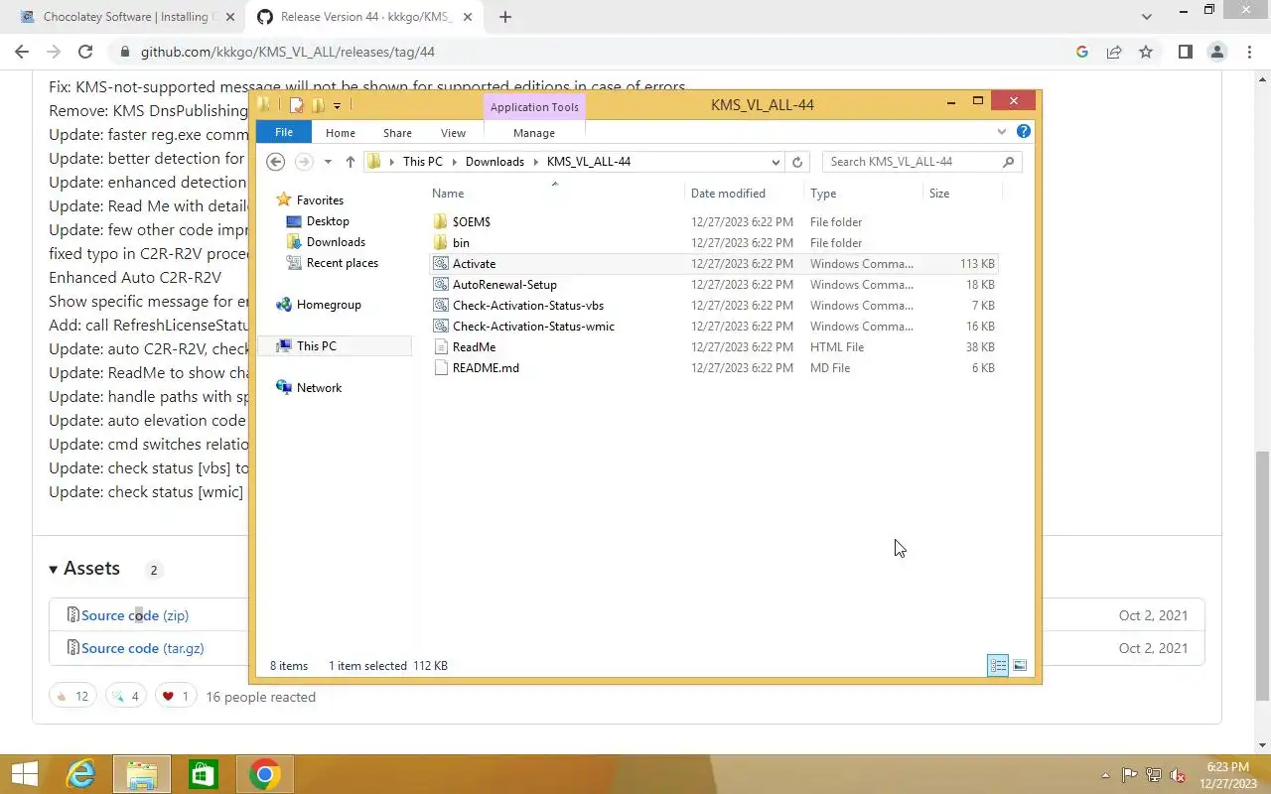Open the Chrome three-dot menu
The image size is (1271, 794).
[1248, 52]
